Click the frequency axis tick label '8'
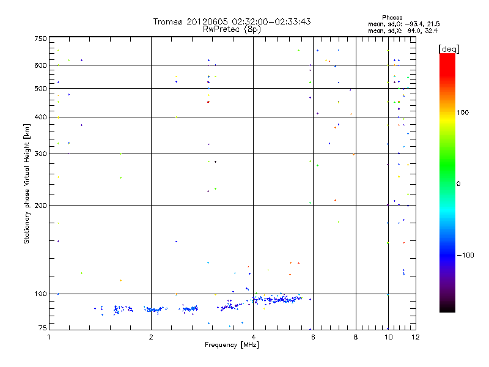This screenshot has height=367, width=489. (x=356, y=337)
